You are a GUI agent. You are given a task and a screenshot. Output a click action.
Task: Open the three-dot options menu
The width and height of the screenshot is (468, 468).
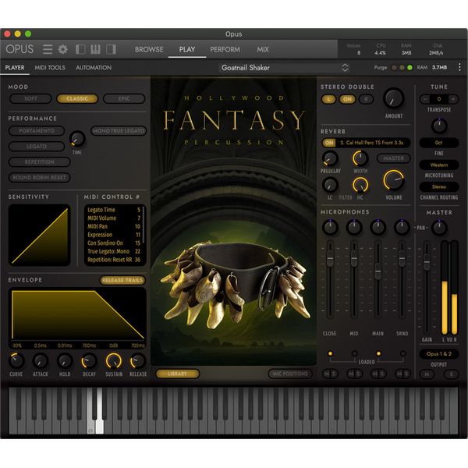click(x=459, y=67)
